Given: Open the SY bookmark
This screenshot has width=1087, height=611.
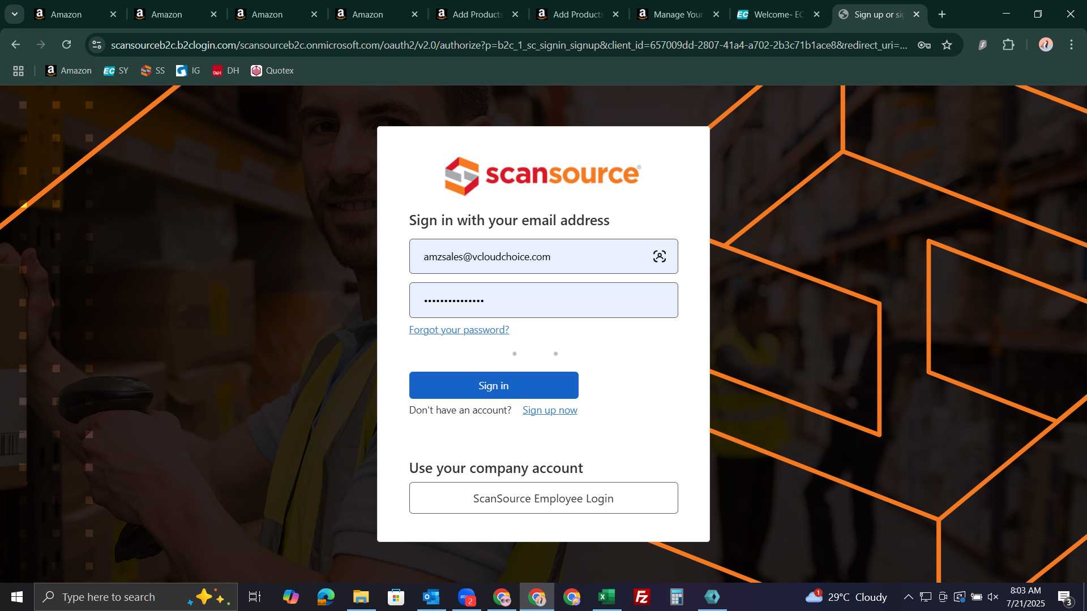Looking at the screenshot, I should (x=116, y=71).
